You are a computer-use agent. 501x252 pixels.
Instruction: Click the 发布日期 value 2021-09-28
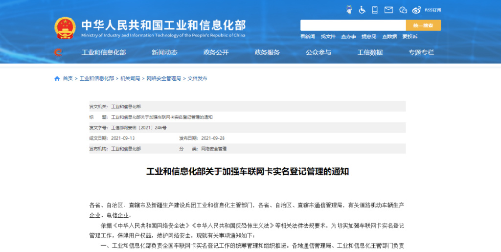[x=213, y=138]
